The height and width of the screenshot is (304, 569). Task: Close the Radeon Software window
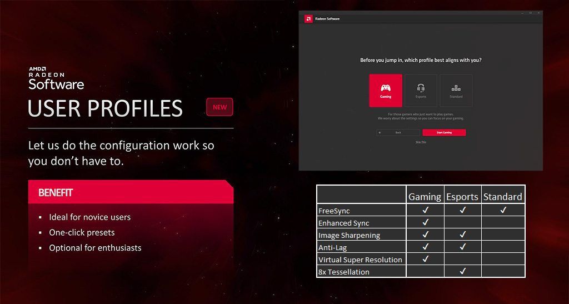[538, 13]
